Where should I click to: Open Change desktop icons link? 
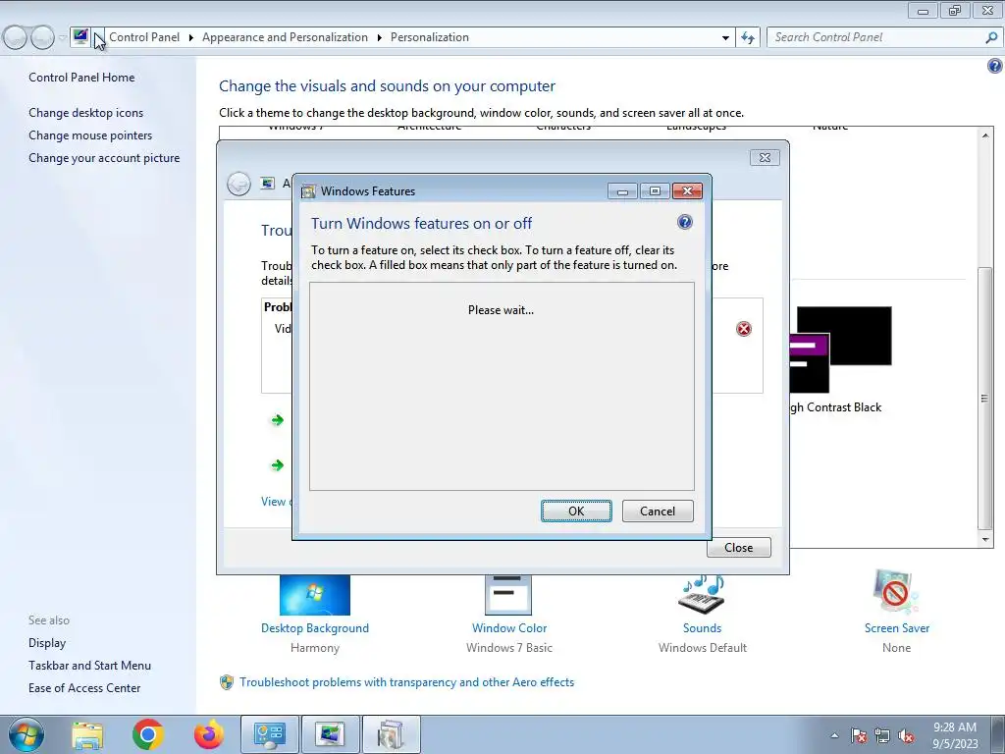point(86,113)
